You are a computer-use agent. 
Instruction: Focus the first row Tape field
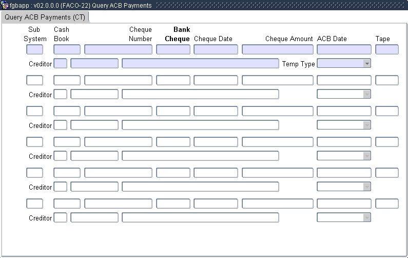point(386,50)
